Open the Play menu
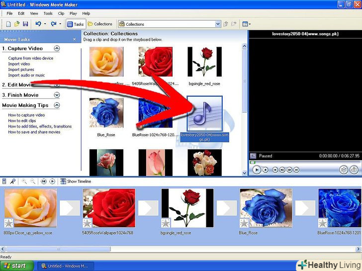Viewport: 362px width, 271px height. pos(73,13)
